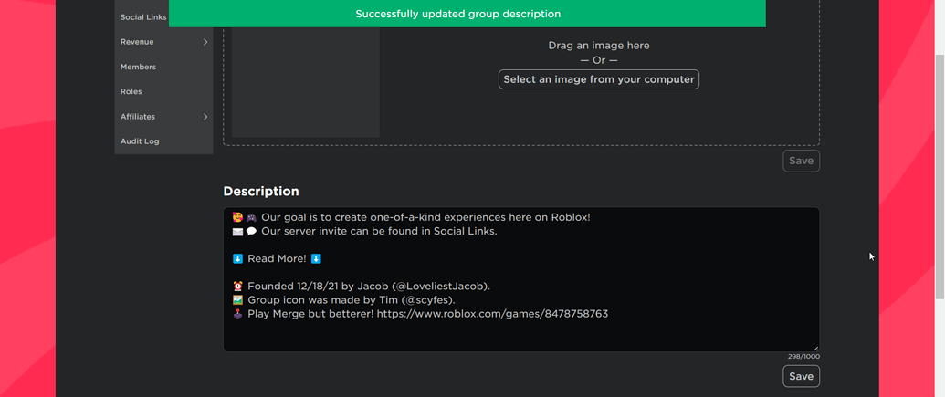
Task: Click Select an image from your computer
Action: tap(598, 79)
